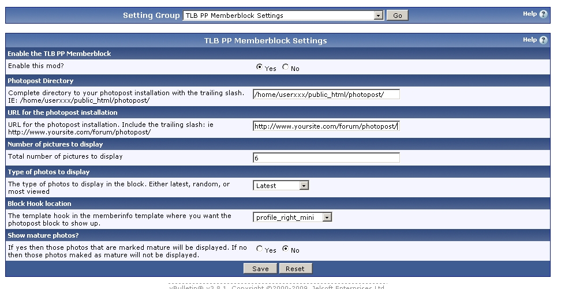This screenshot has height=289, width=561.
Task: Select No for Enable this mod
Action: tap(285, 67)
